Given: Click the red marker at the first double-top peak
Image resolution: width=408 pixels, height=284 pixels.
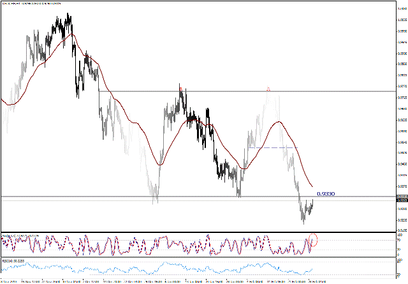Looking at the screenshot, I should pyautogui.click(x=180, y=89).
